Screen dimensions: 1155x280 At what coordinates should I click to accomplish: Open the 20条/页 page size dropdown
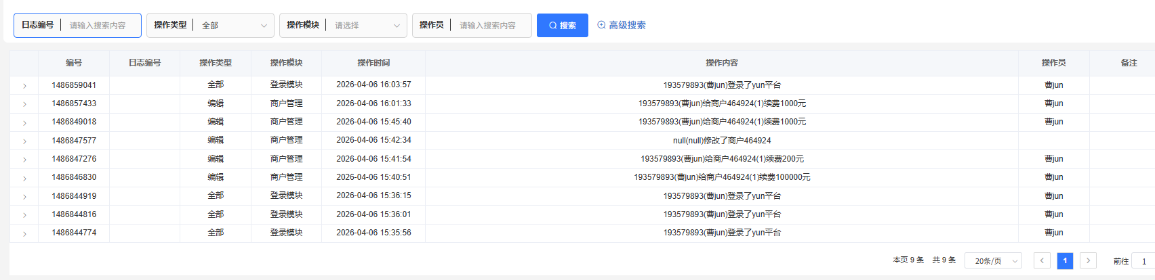pos(993,260)
